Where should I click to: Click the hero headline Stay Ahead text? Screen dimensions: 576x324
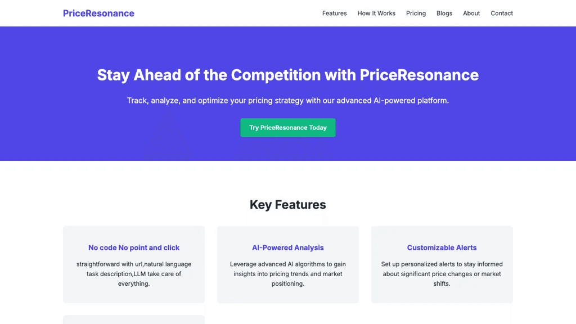tap(287, 75)
